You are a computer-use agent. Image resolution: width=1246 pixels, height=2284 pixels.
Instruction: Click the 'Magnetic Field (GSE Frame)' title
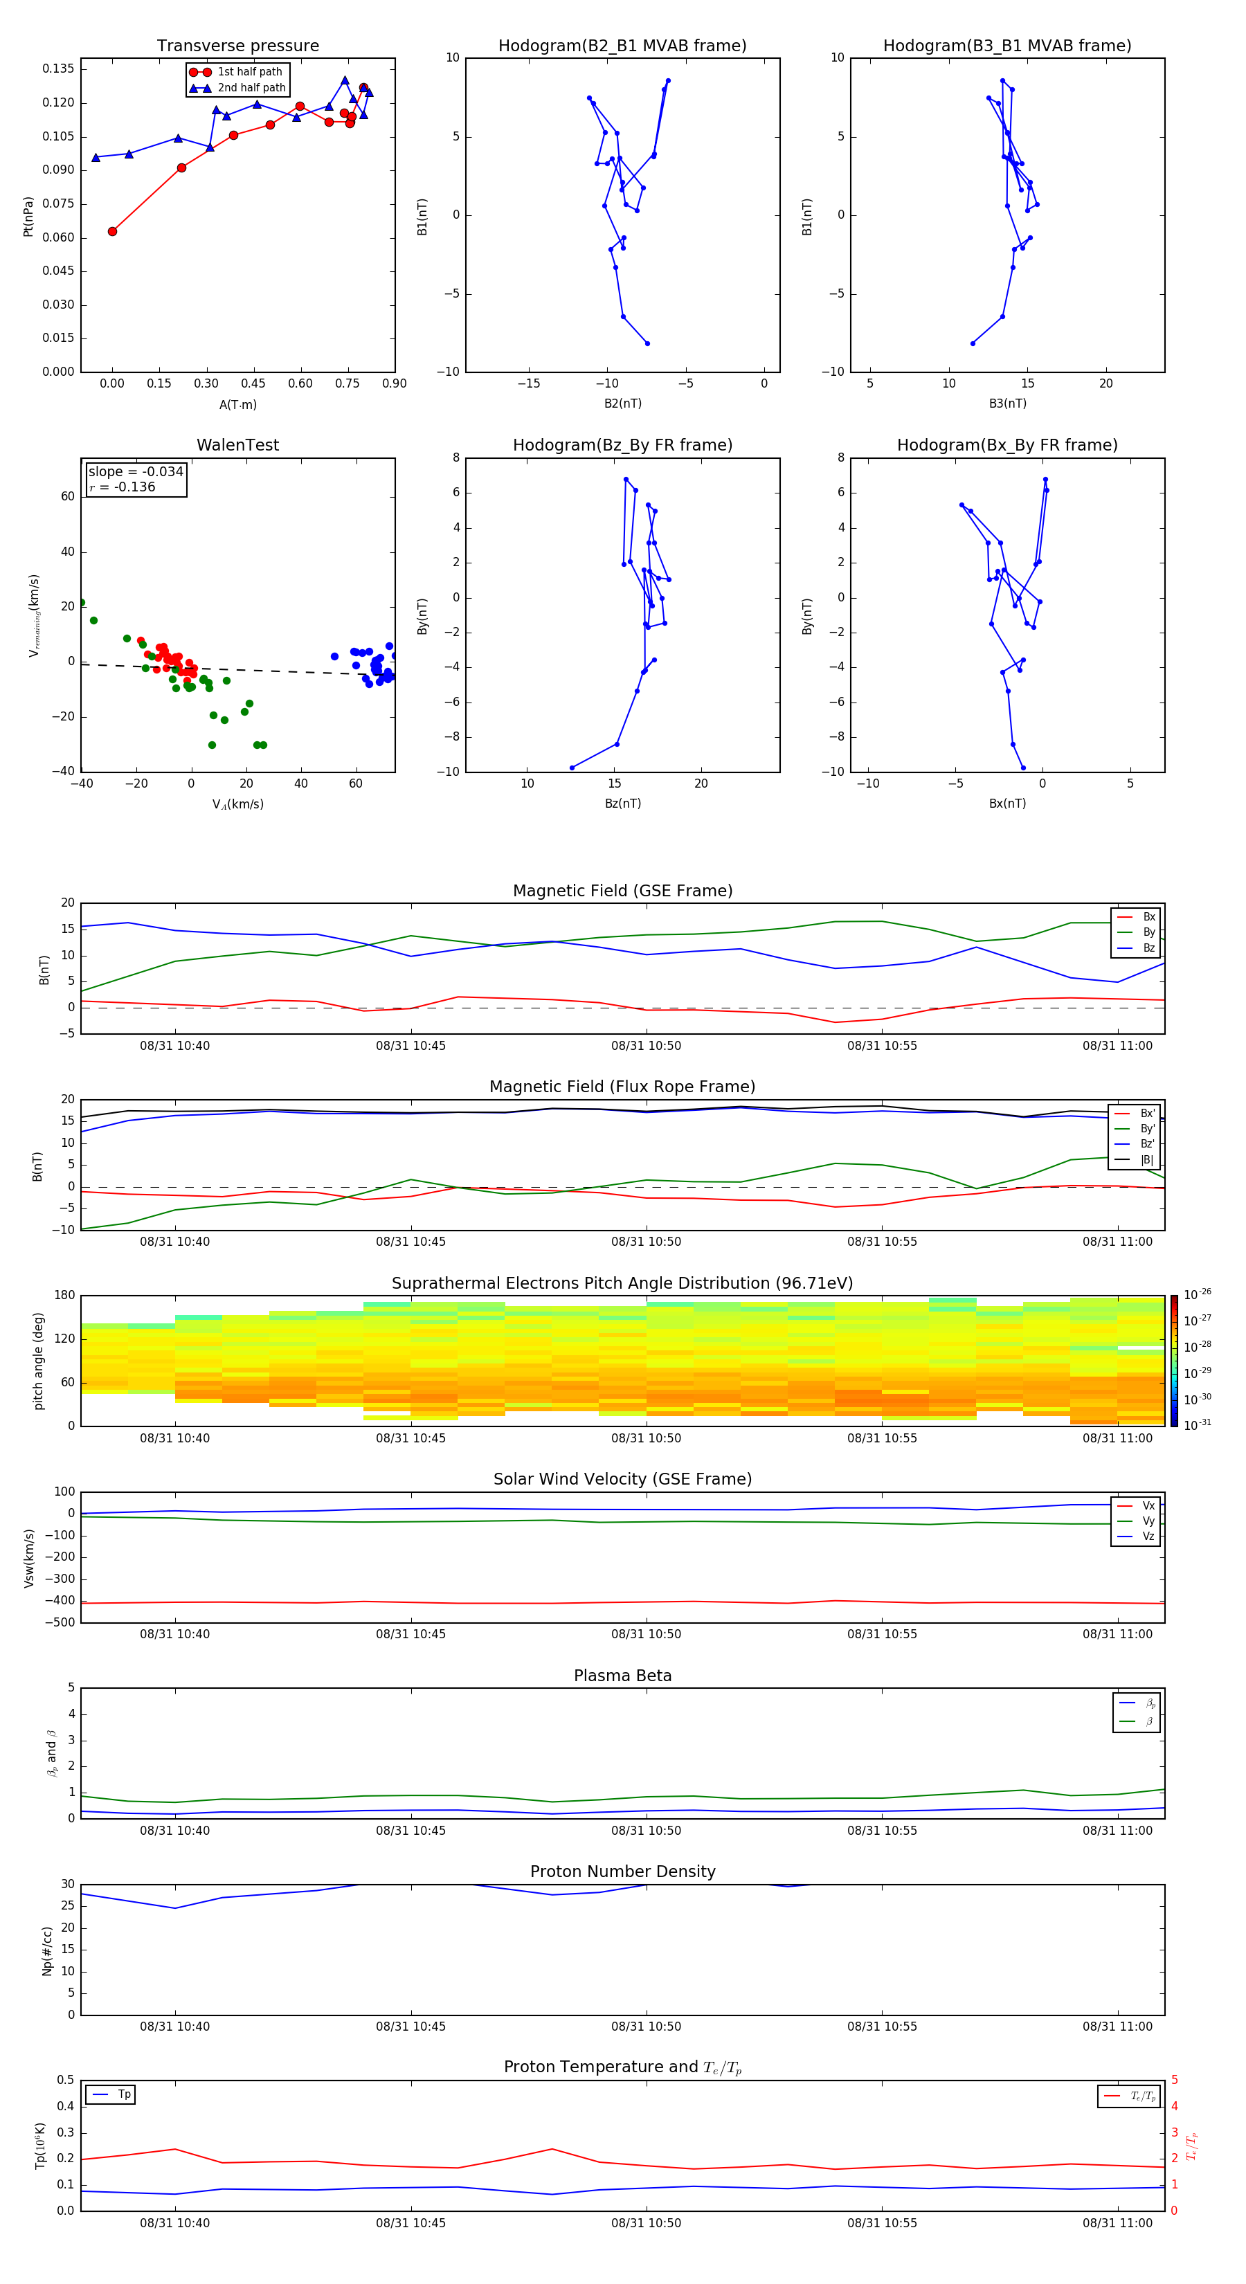pyautogui.click(x=622, y=891)
